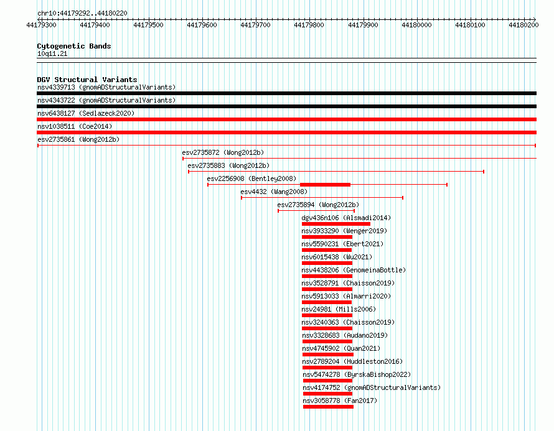554x431 pixels.
Task: Click the thin red line of esv2735883
Action: [x=336, y=172]
